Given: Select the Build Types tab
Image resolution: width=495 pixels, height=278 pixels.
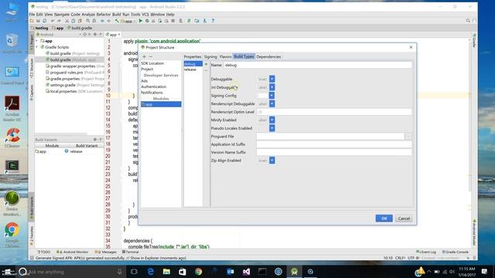Looking at the screenshot, I should click(x=244, y=56).
